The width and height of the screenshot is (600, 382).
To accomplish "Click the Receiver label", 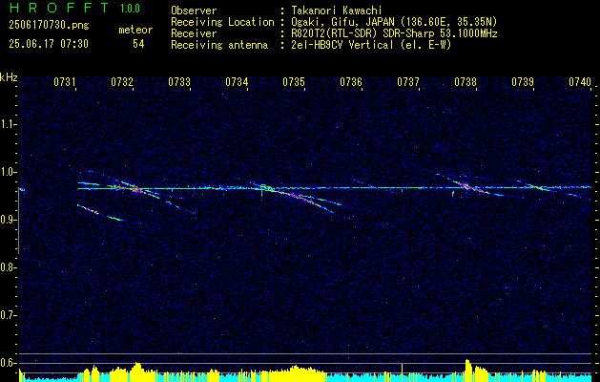I will [x=194, y=33].
